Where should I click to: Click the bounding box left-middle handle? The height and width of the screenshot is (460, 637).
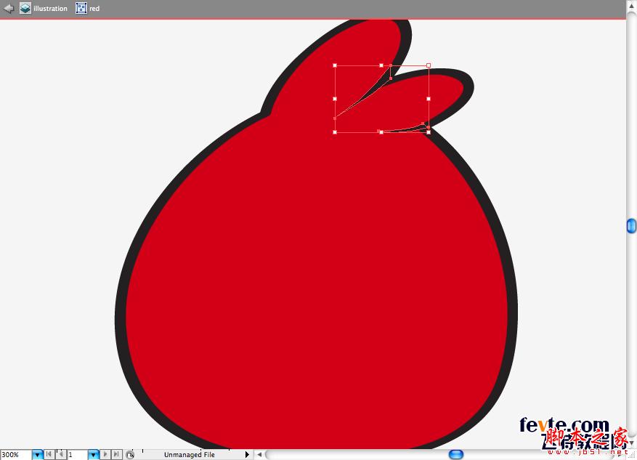[335, 99]
